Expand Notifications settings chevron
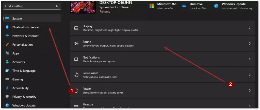 click(250, 59)
